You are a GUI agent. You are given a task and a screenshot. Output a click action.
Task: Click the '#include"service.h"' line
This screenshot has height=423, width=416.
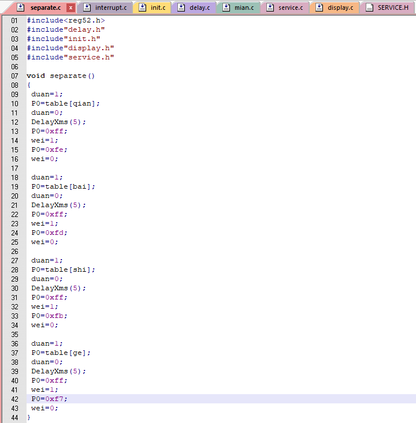(70, 57)
